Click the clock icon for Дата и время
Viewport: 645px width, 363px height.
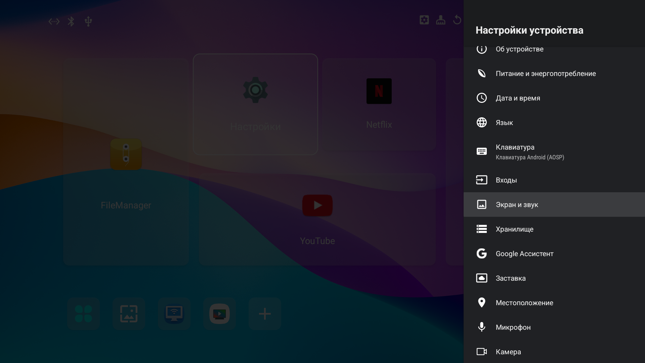481,98
